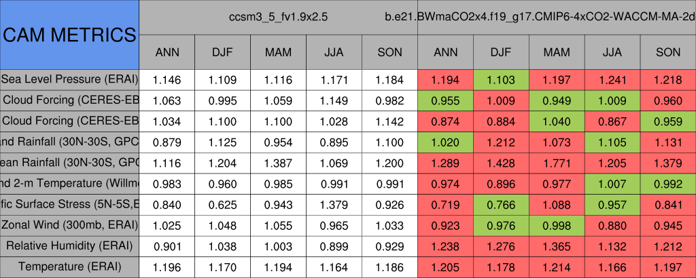Select the red cell with value 1.428

coord(501,163)
